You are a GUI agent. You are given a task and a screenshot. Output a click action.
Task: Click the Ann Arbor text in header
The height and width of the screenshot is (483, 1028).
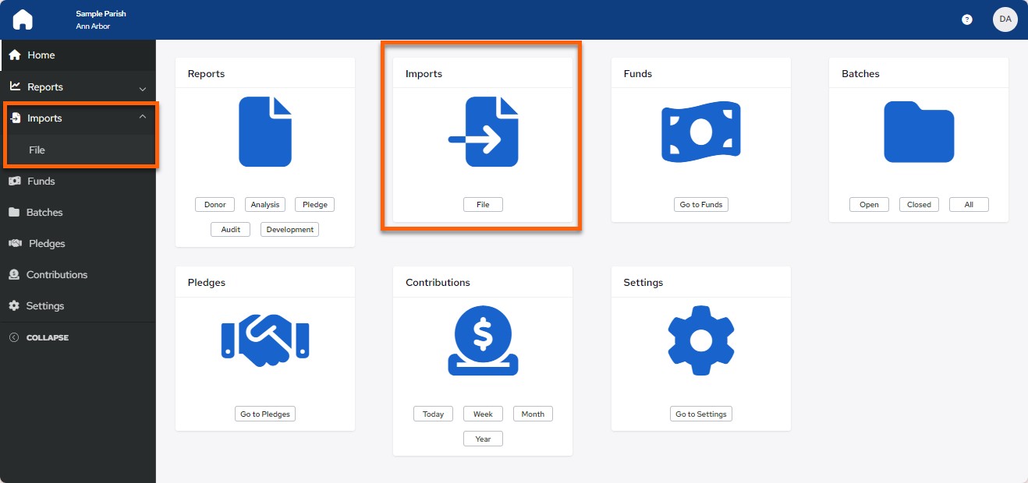[x=93, y=26]
